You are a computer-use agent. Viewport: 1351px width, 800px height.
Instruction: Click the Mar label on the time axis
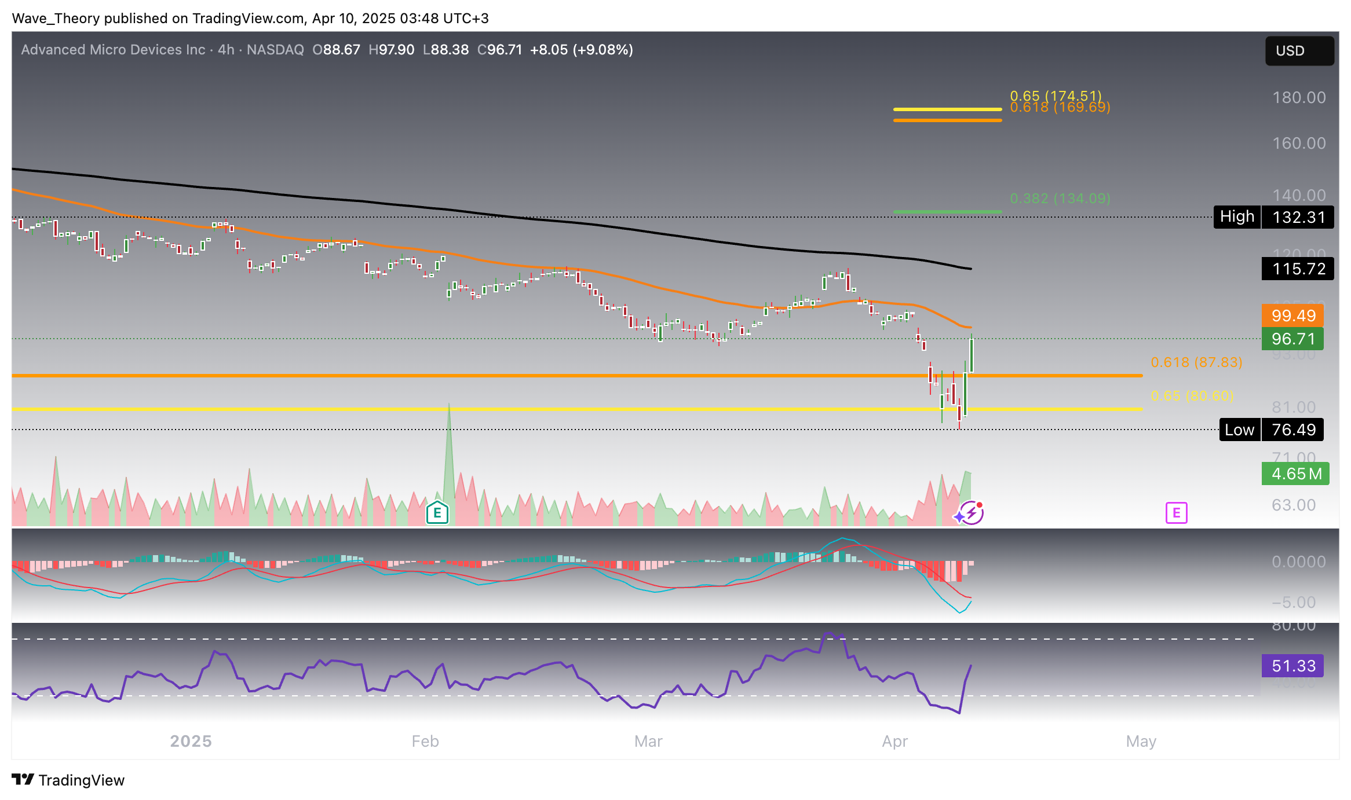(x=648, y=741)
